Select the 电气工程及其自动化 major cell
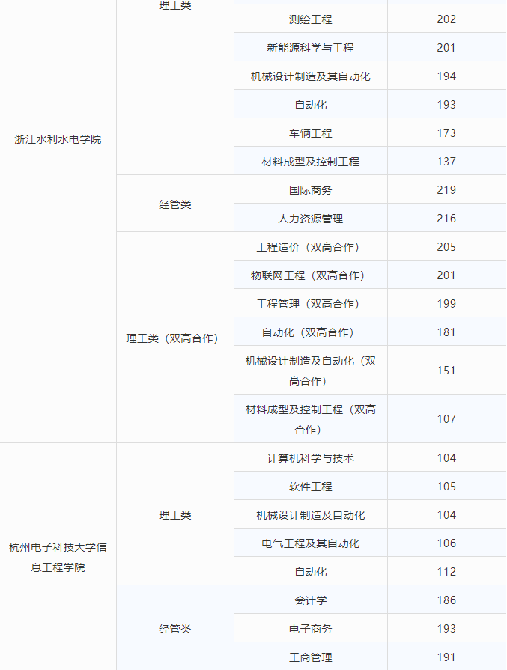 [310, 543]
